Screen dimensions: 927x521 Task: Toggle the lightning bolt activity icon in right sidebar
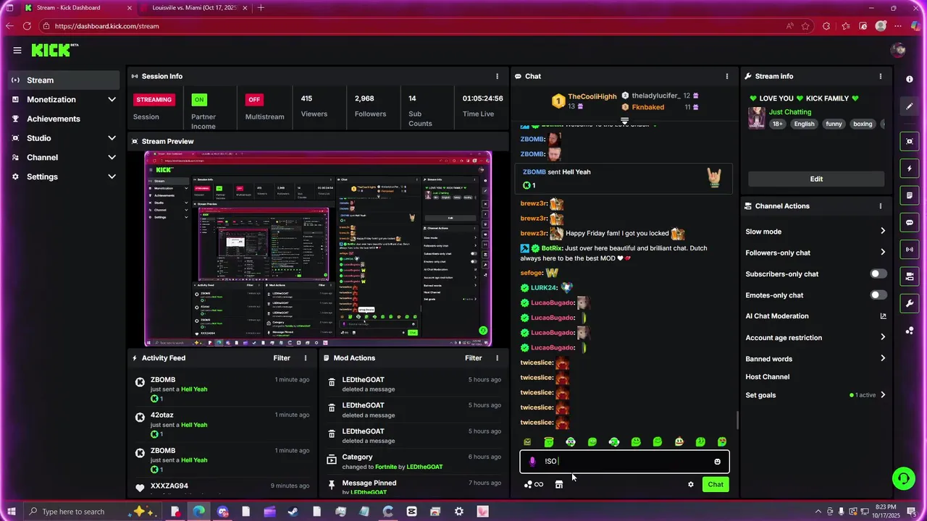910,169
